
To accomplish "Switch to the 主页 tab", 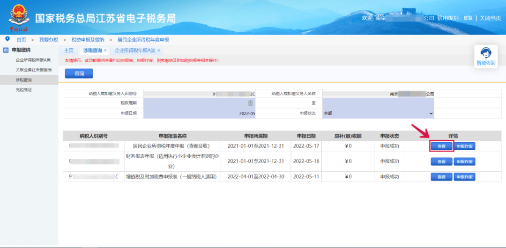I will 69,51.
